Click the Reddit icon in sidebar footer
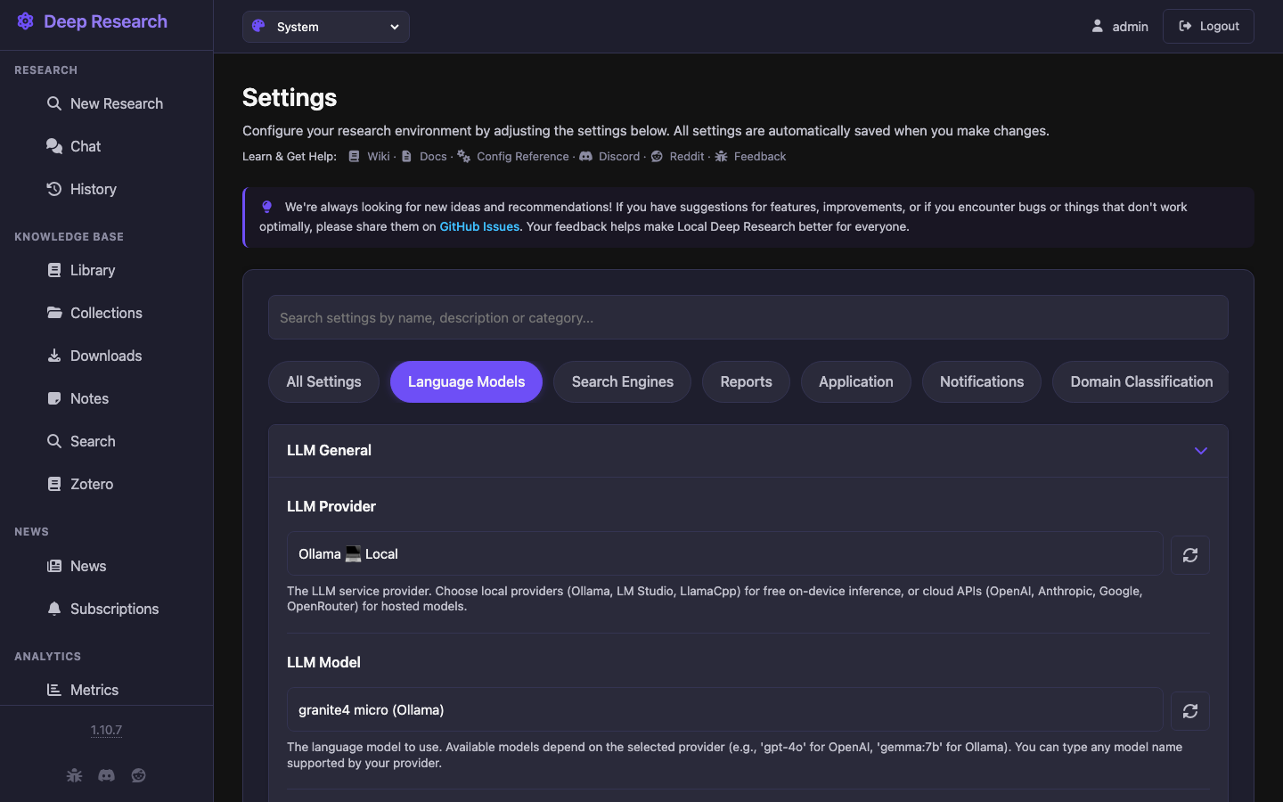Image resolution: width=1283 pixels, height=802 pixels. pos(138,775)
